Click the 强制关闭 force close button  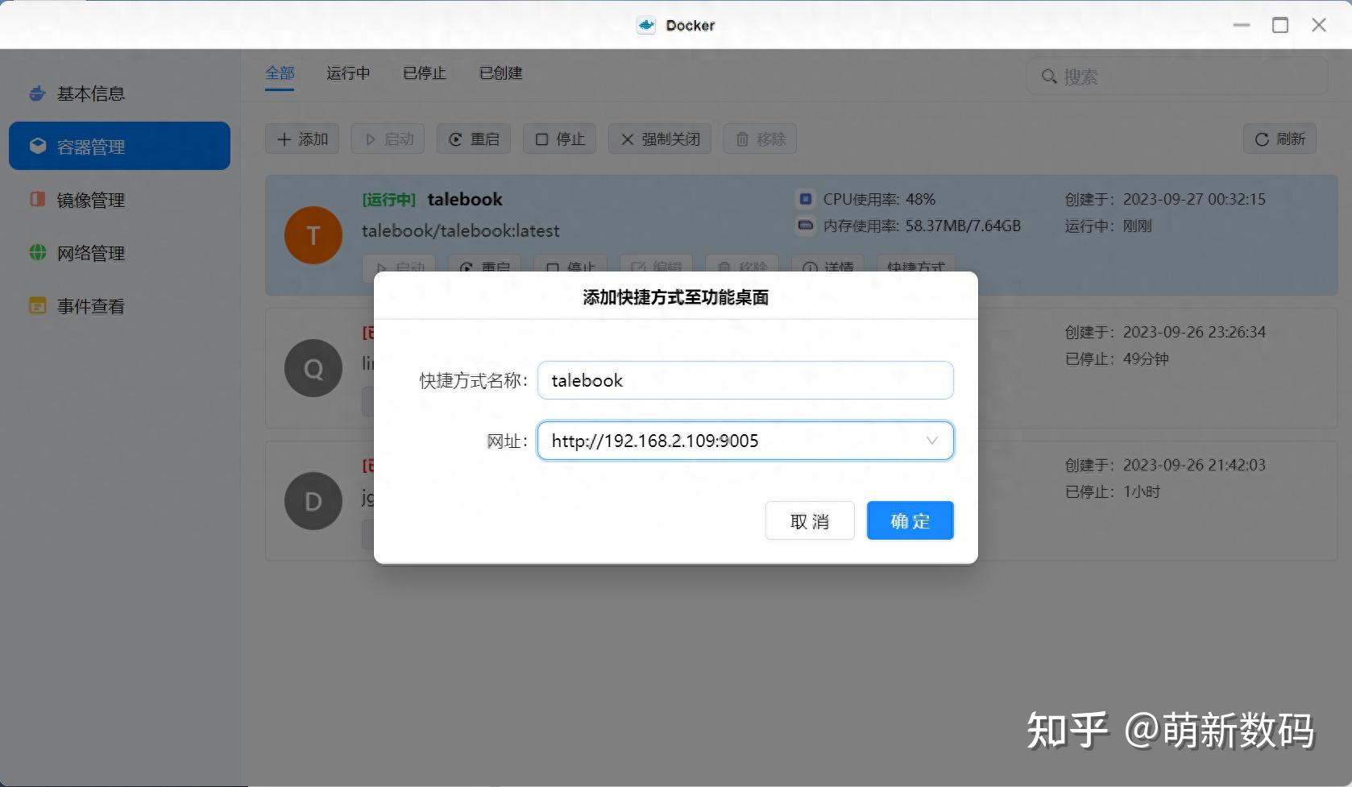pyautogui.click(x=659, y=139)
